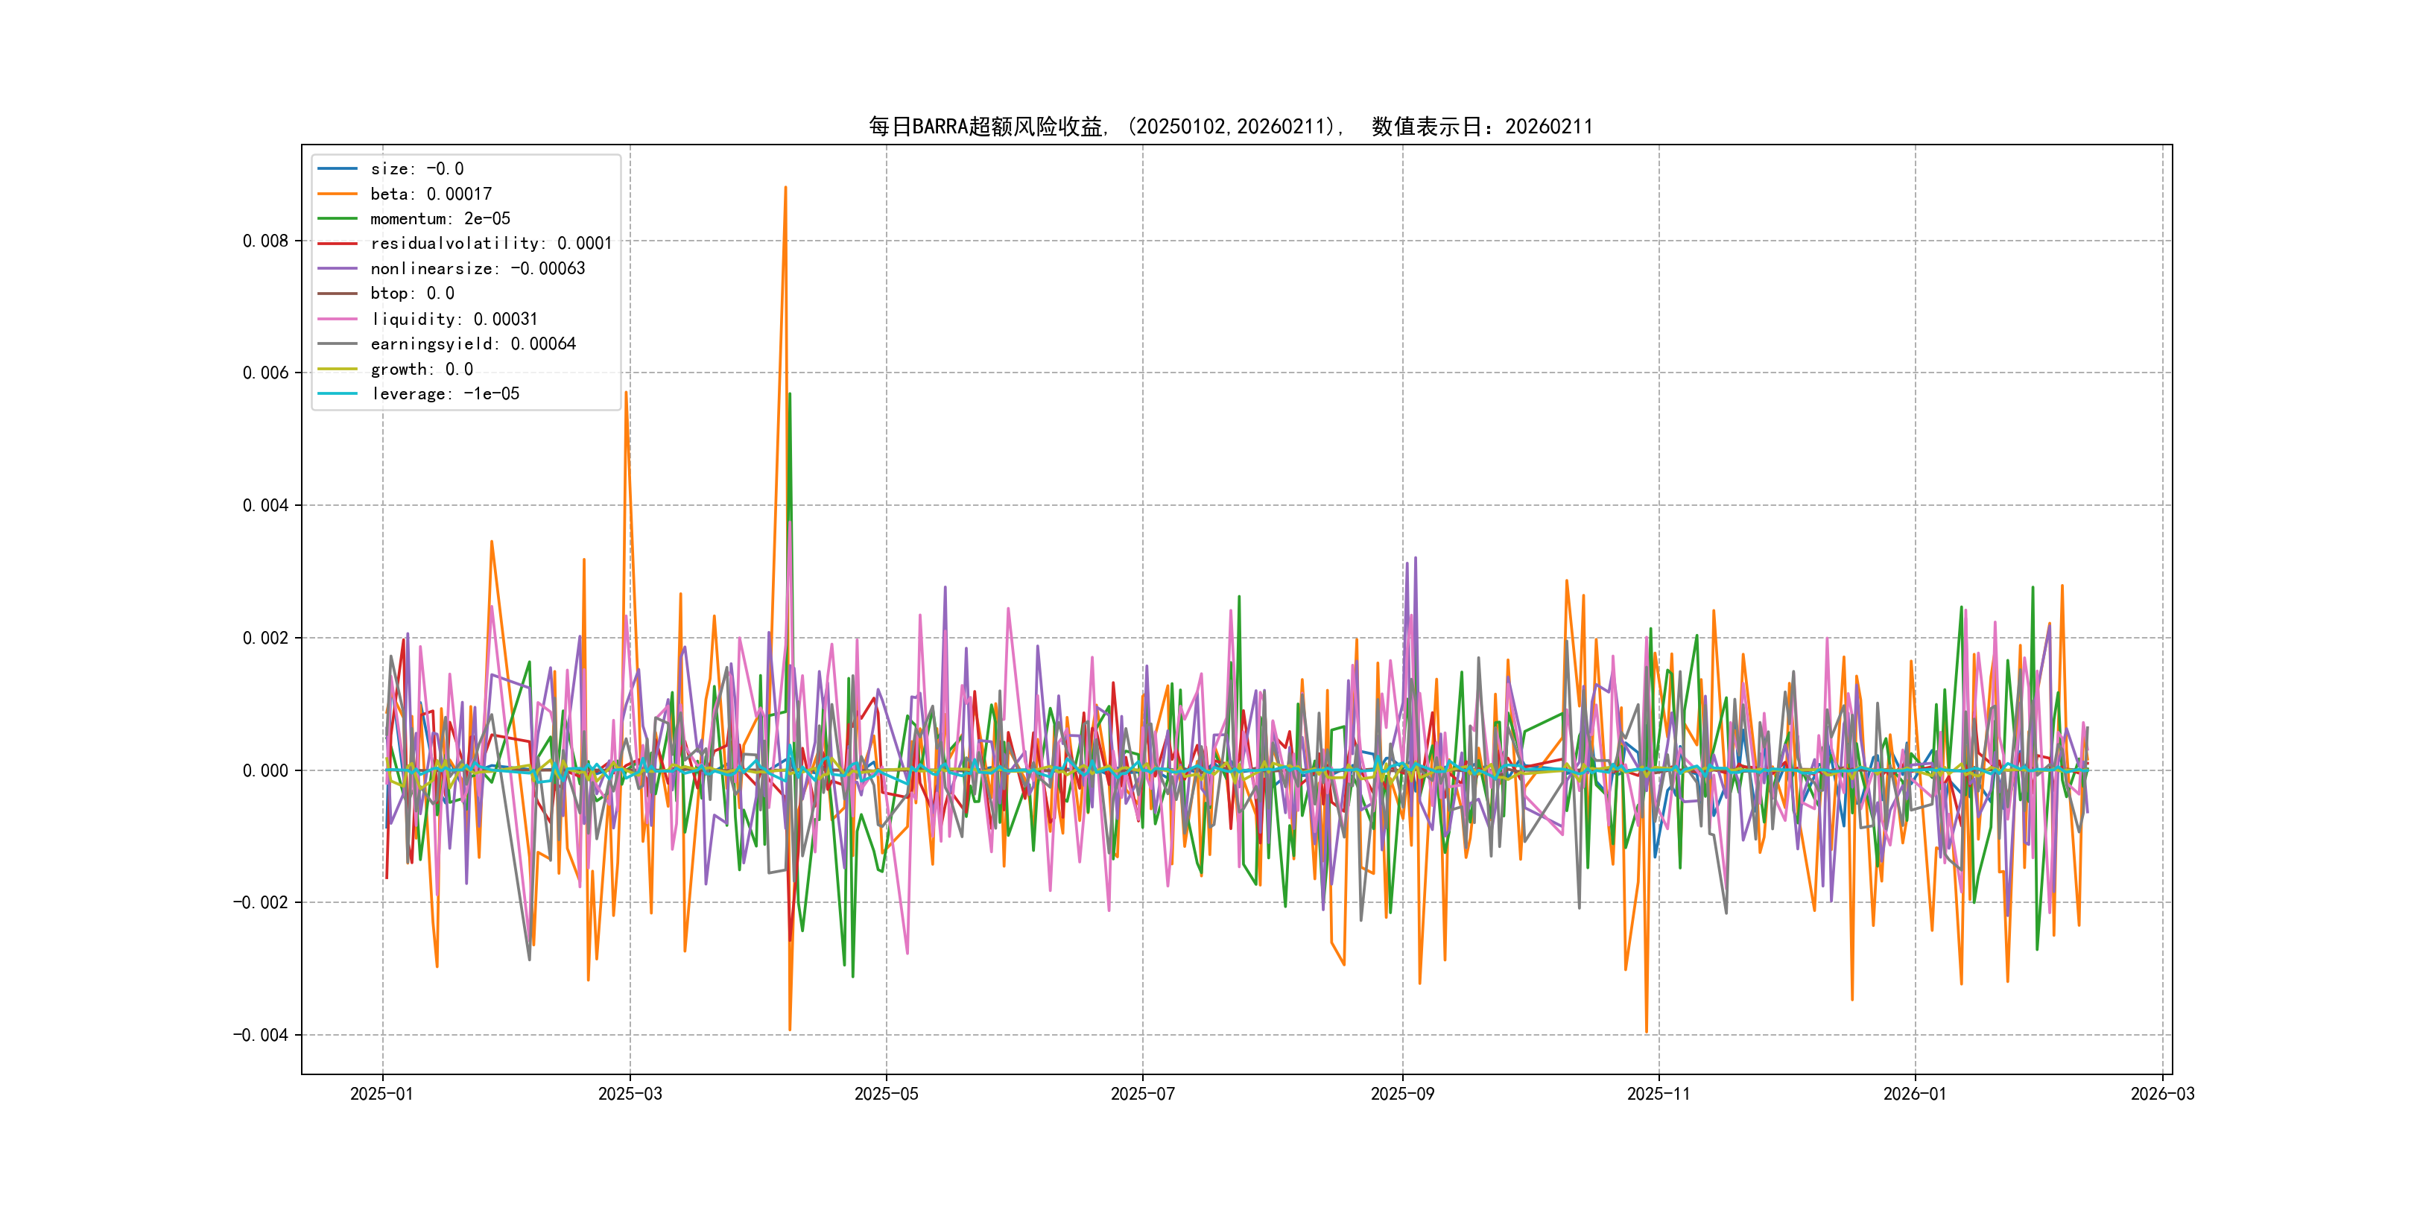Click the blue size legend line swatch
Viewport: 2414px width, 1207px height.
tap(338, 168)
